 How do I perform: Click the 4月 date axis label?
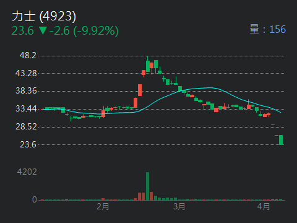(x=264, y=206)
